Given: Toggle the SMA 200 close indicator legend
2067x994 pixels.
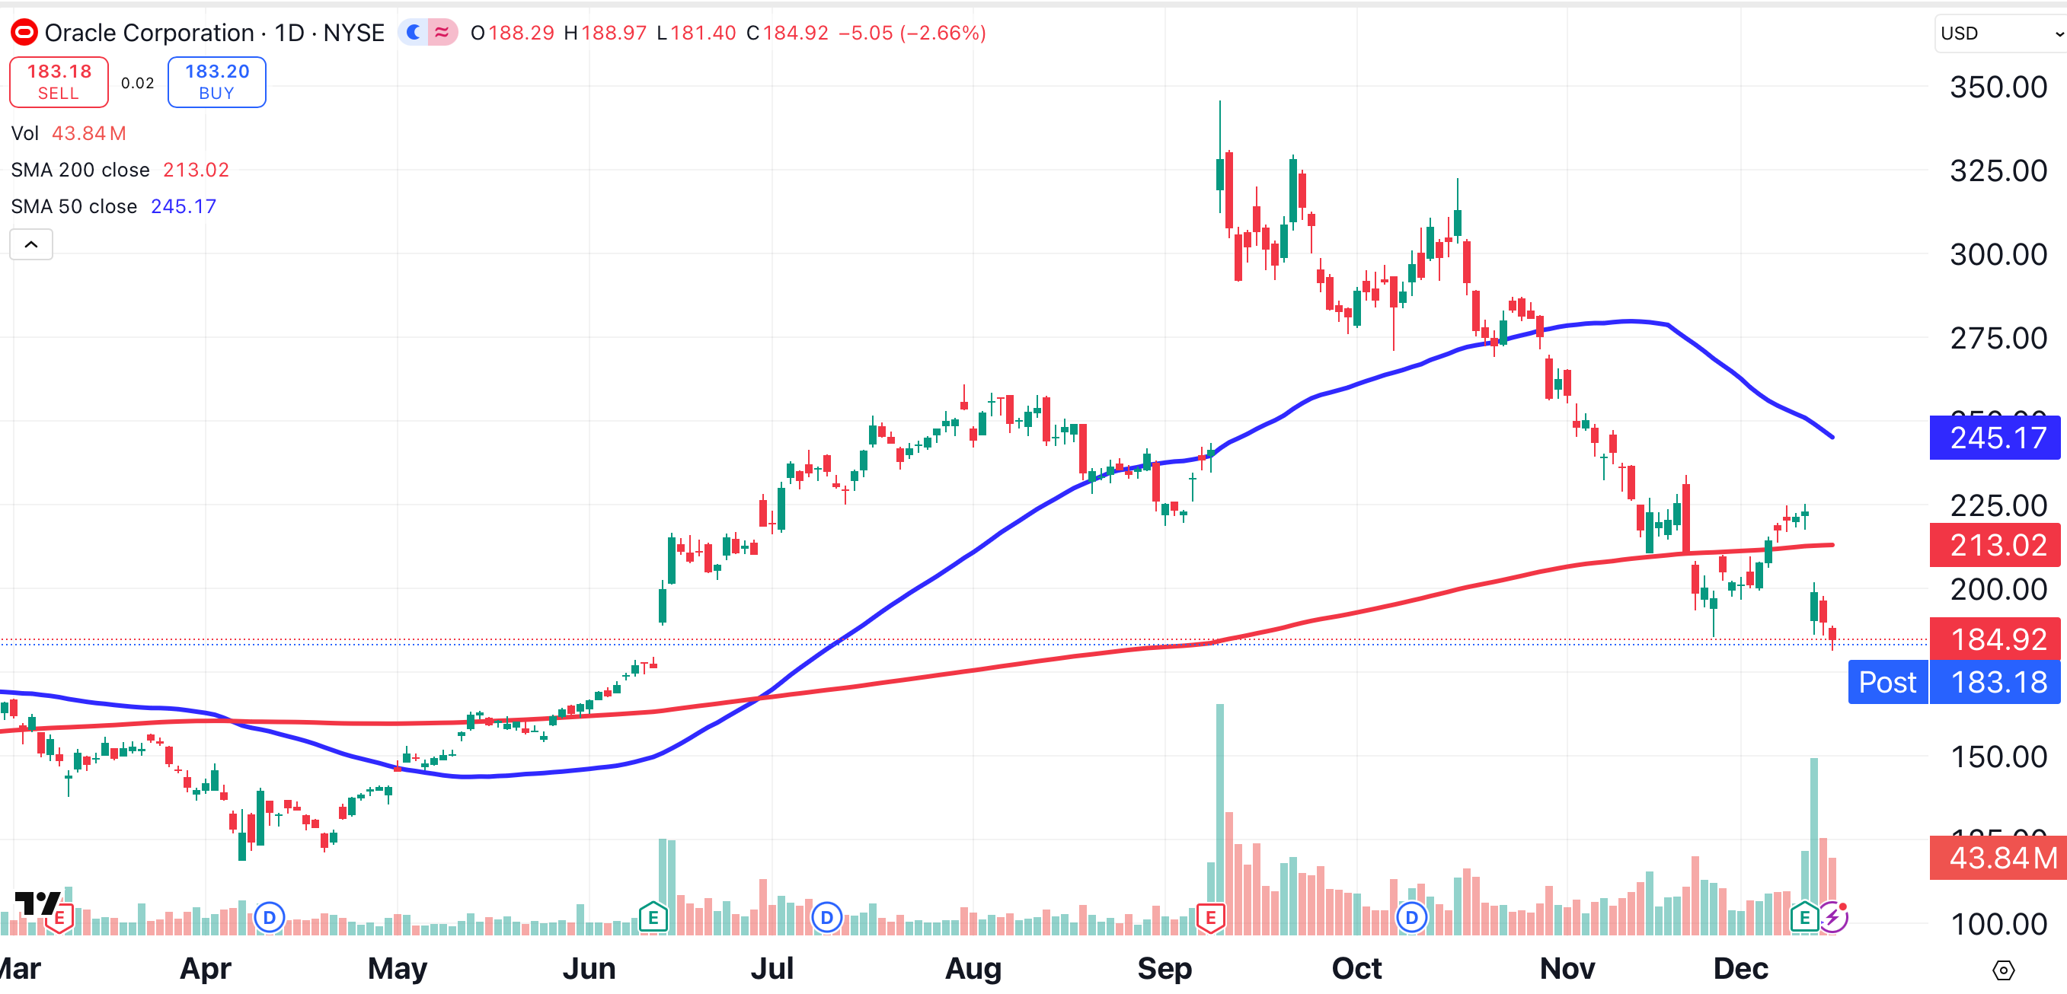Looking at the screenshot, I should click(80, 170).
